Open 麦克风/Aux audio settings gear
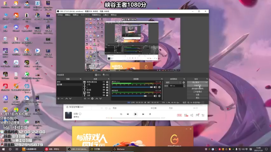The height and width of the screenshot is (152, 271). [x=159, y=87]
